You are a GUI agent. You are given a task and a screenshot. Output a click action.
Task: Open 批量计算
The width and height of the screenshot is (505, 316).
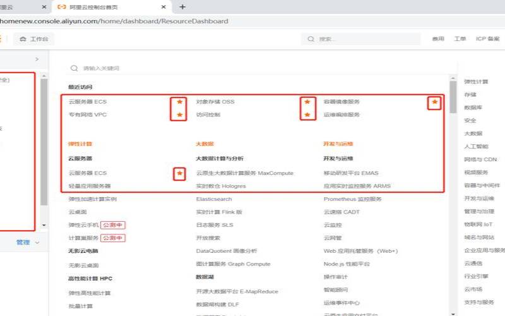point(81,307)
